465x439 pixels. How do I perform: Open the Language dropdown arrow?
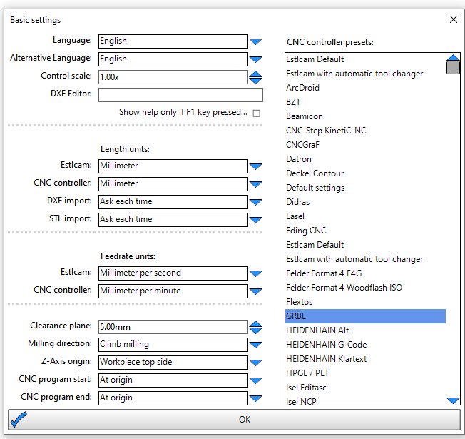[256, 41]
